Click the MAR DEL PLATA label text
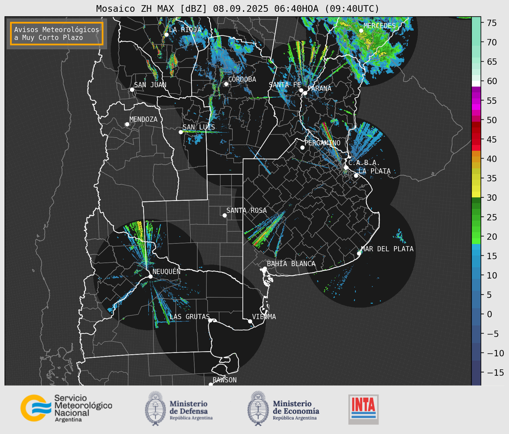 (387, 249)
